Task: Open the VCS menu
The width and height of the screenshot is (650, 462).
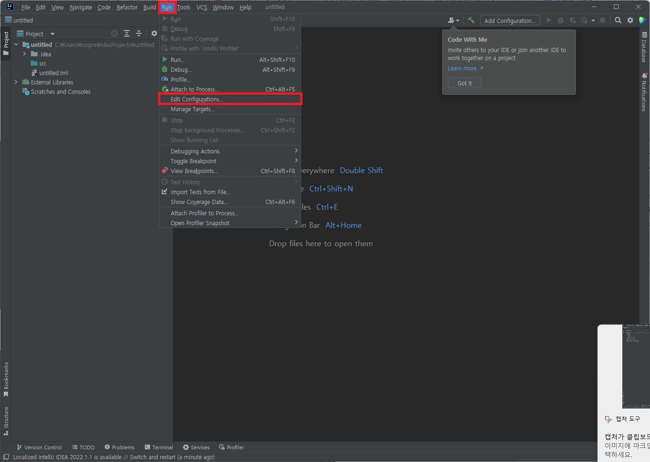Action: [202, 7]
